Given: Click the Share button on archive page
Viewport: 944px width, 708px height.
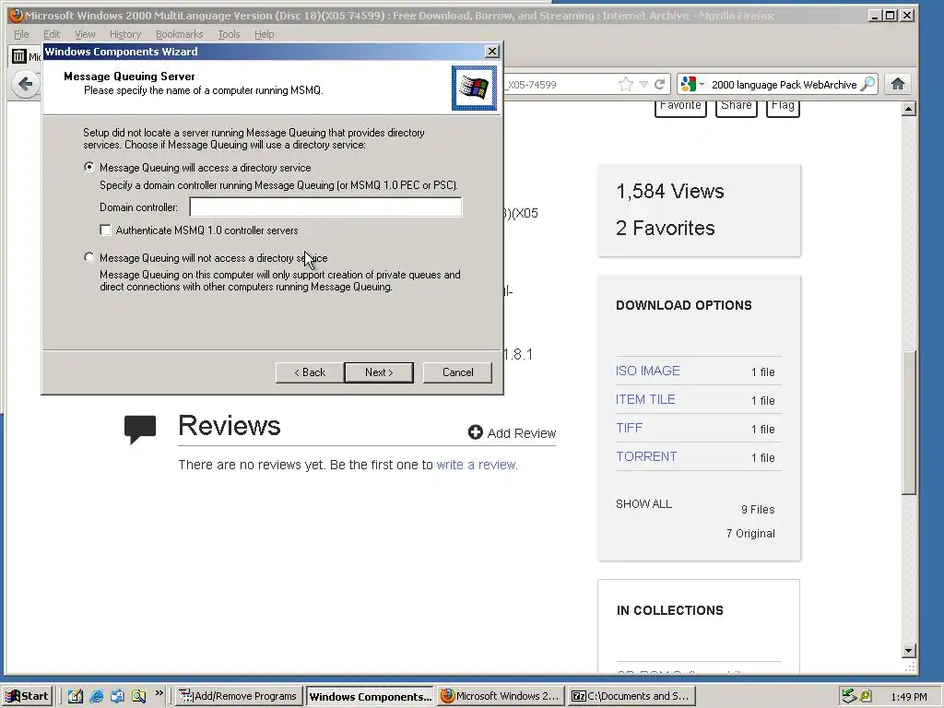Looking at the screenshot, I should click(x=736, y=108).
